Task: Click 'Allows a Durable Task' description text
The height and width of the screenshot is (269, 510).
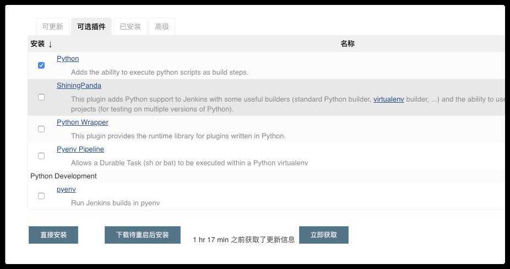Action: [189, 163]
